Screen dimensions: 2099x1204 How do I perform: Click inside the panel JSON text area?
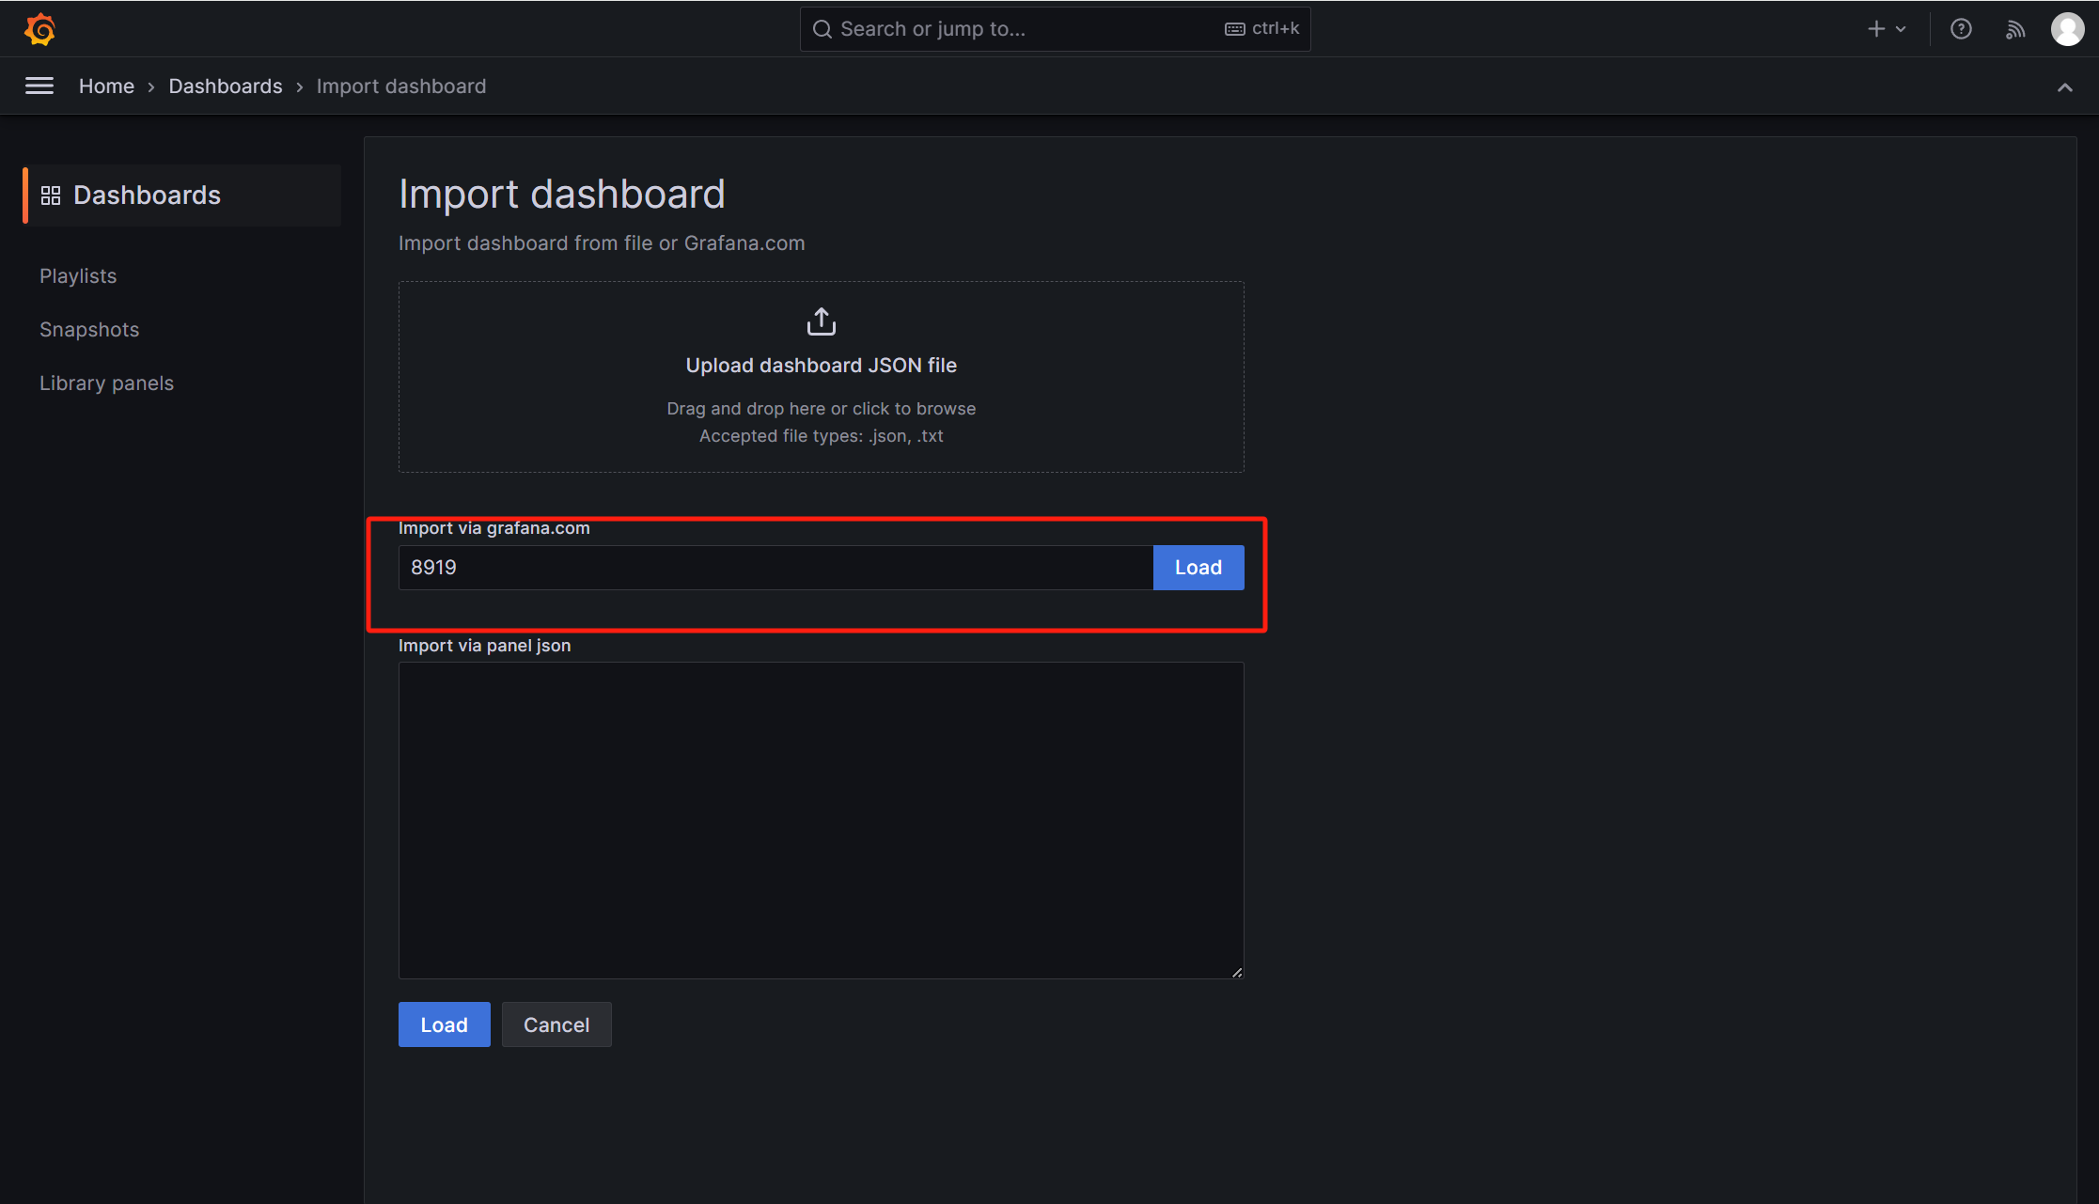pyautogui.click(x=821, y=820)
